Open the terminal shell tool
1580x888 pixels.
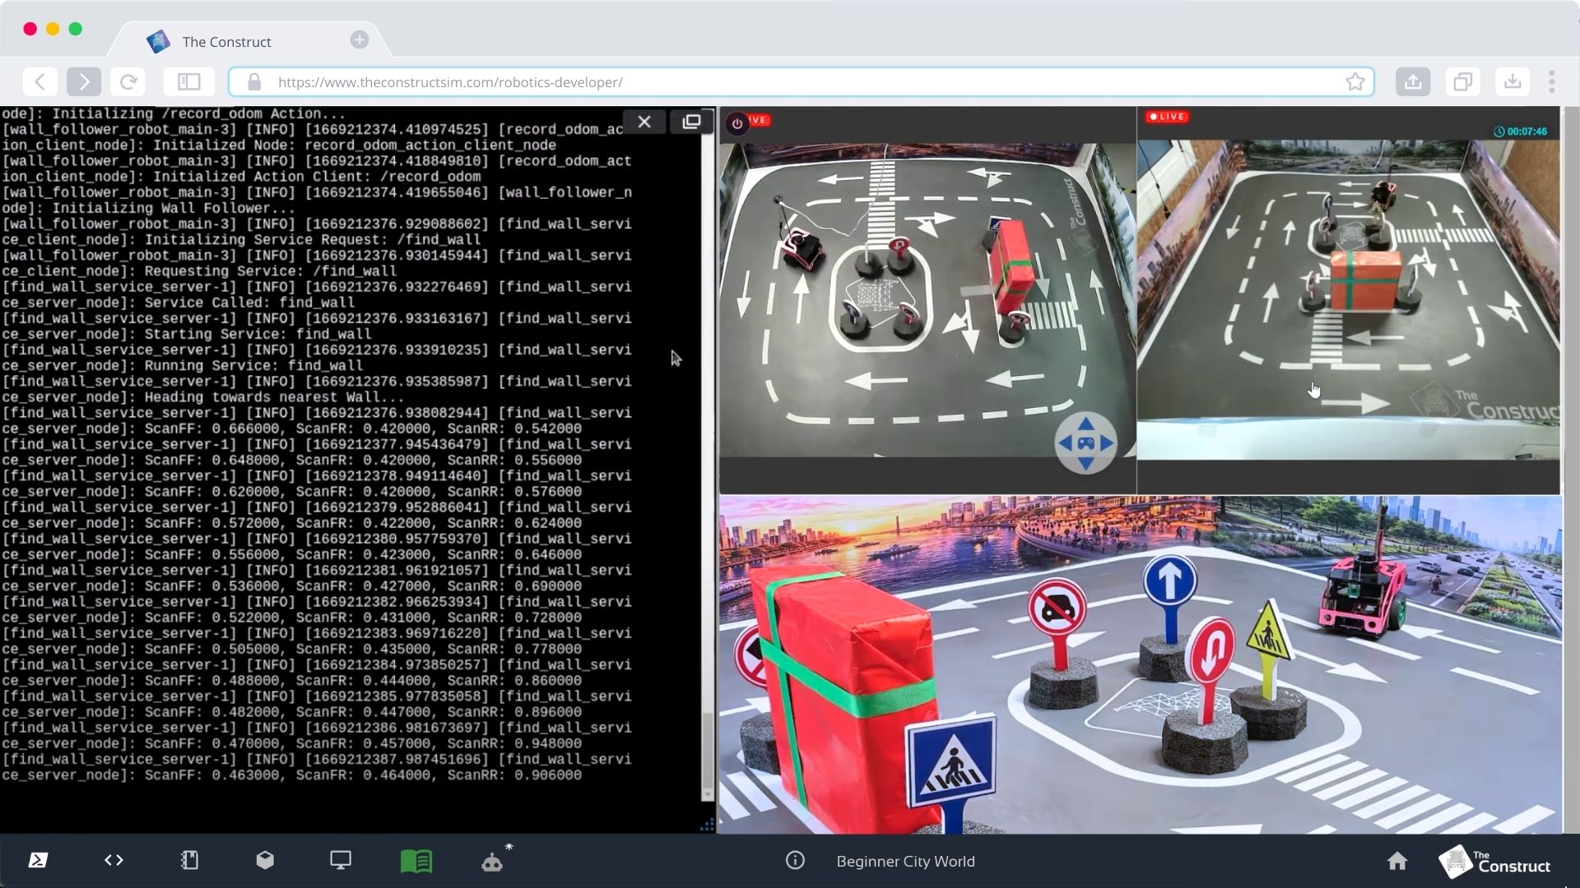click(x=36, y=860)
